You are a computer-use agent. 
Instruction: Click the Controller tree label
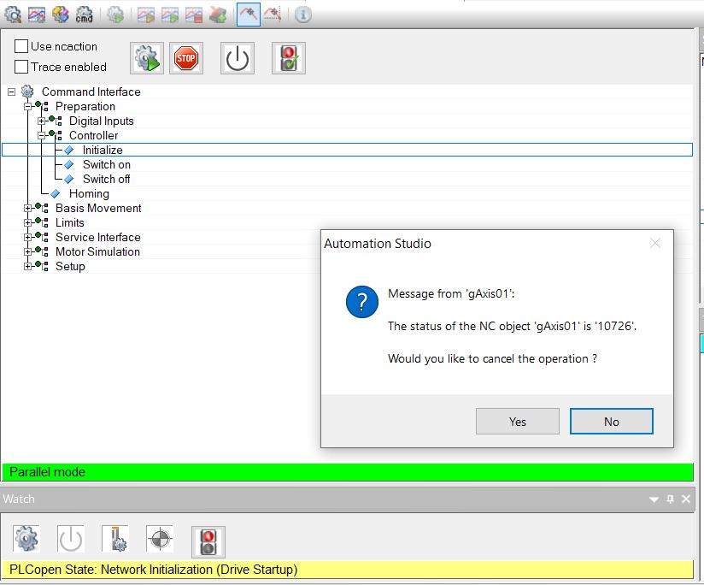pos(93,135)
